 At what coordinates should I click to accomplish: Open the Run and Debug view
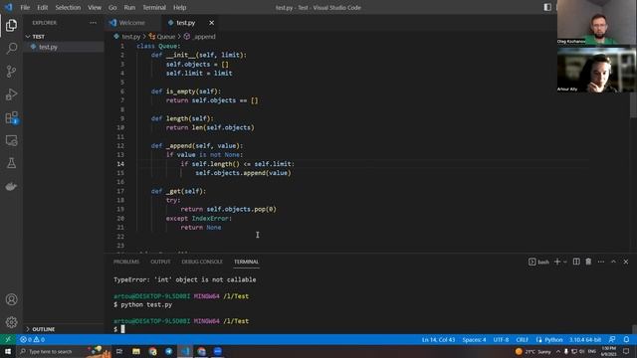pos(11,94)
